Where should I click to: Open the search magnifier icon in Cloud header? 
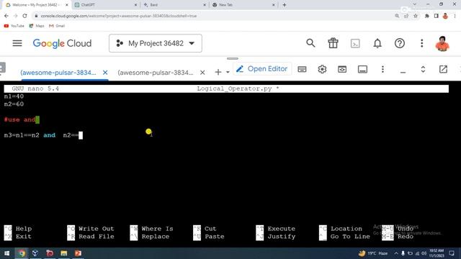310,43
